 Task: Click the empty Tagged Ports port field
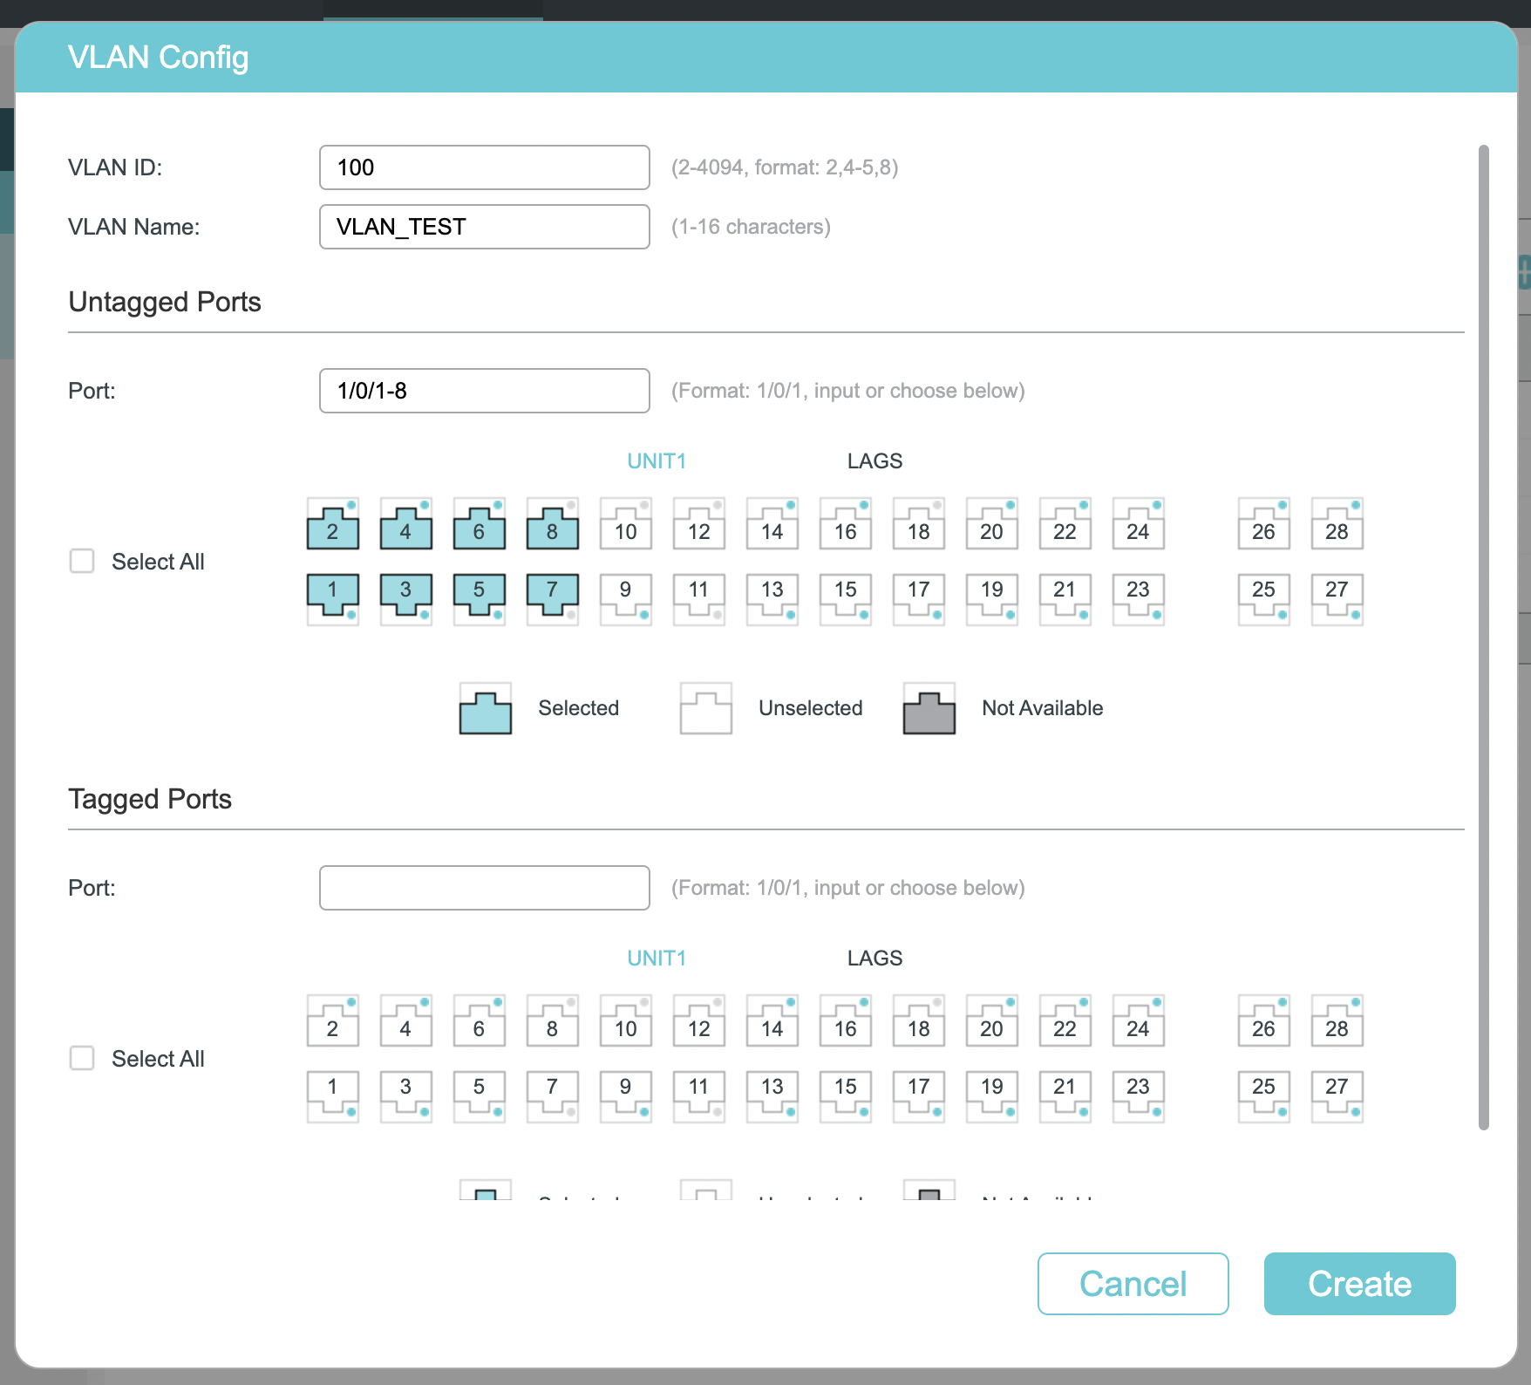[485, 888]
